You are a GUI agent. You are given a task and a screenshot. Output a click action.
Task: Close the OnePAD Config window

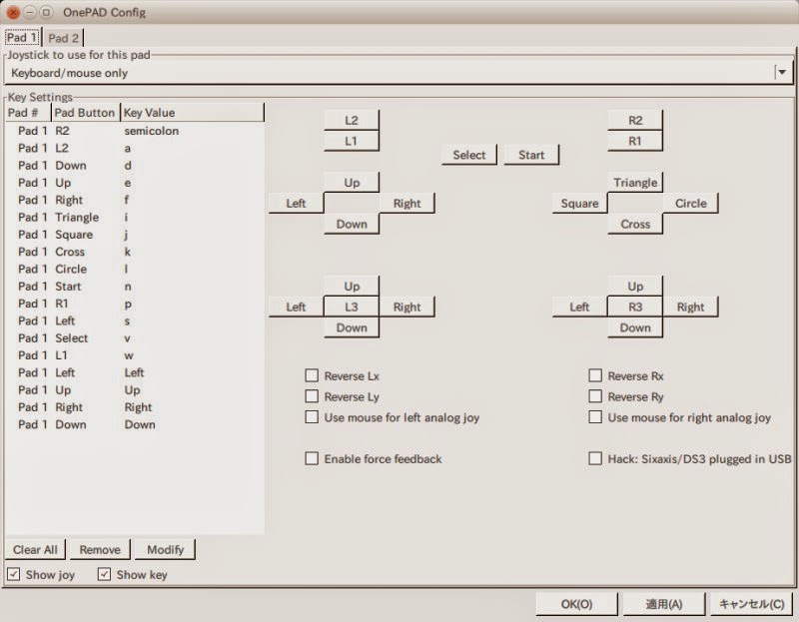click(13, 12)
